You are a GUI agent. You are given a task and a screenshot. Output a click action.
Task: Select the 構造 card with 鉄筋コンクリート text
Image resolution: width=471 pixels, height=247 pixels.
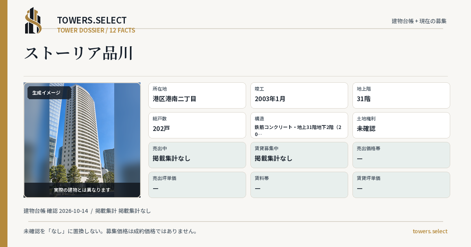299,125
